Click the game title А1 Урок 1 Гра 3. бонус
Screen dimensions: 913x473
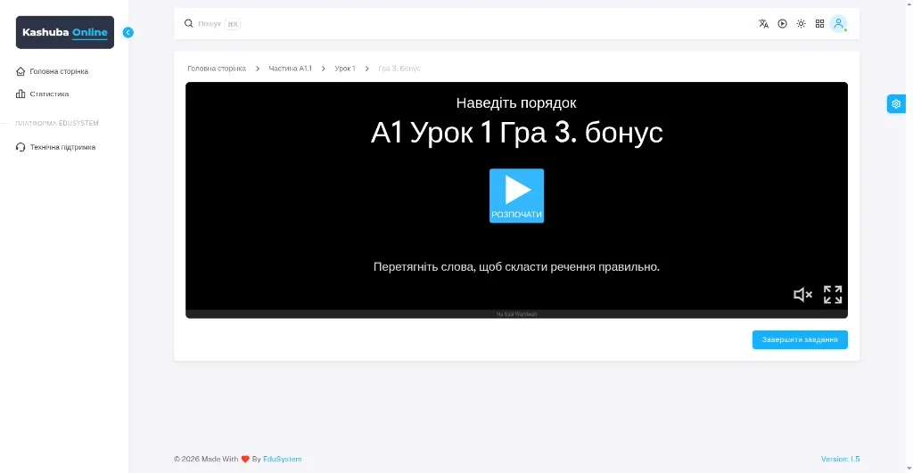(516, 133)
